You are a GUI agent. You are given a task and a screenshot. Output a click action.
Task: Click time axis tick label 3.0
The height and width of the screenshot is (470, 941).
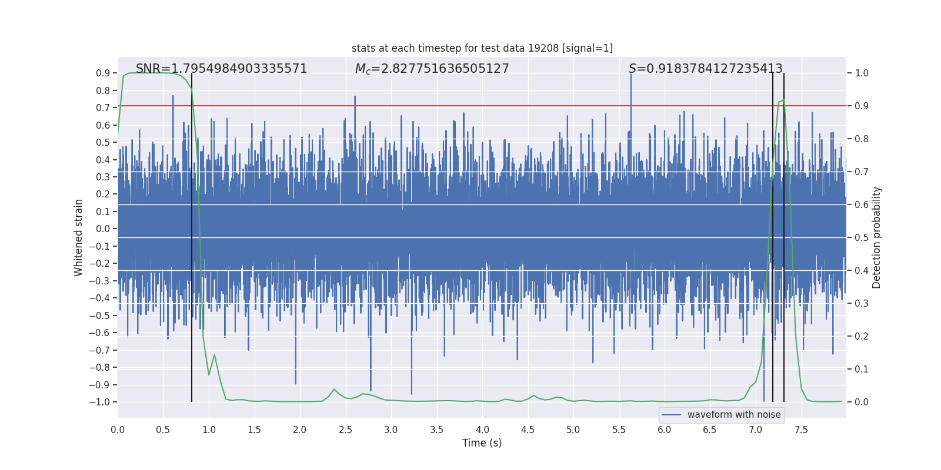[391, 429]
